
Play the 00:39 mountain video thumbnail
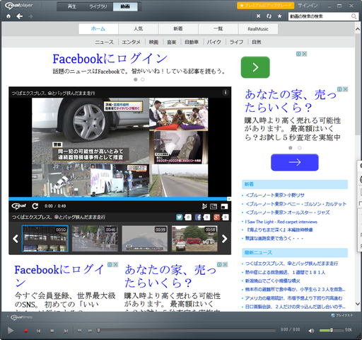coord(145,239)
